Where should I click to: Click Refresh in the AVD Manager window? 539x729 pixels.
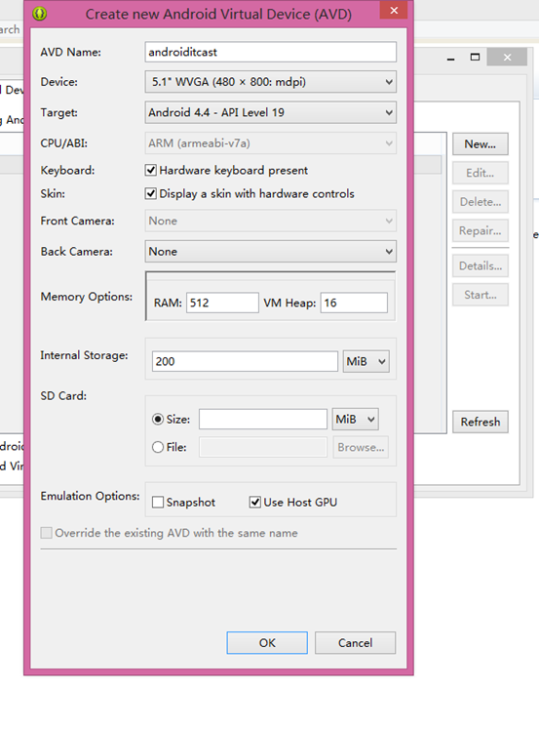point(481,422)
